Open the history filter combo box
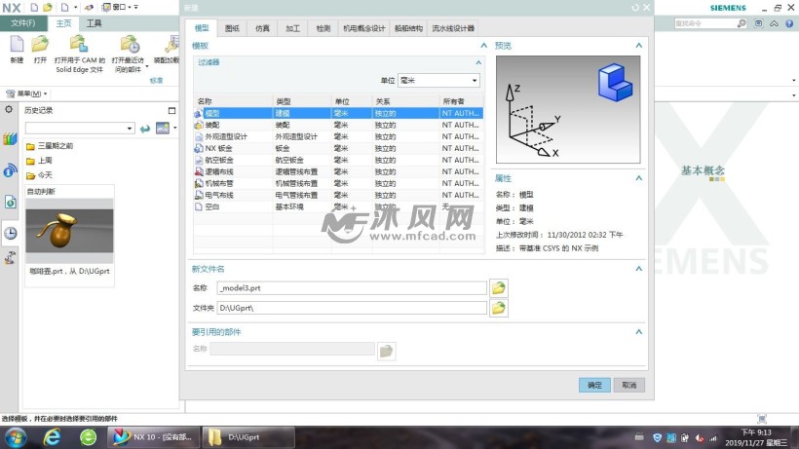Viewport: 799px width, 449px height. click(x=80, y=129)
